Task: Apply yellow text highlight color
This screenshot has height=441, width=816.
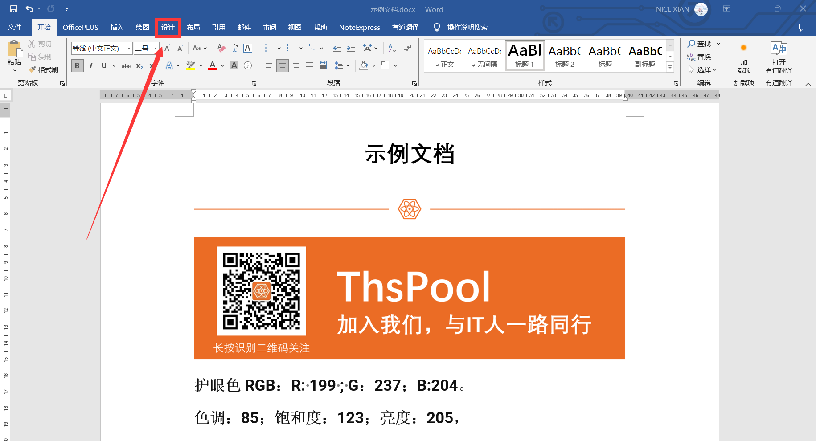Action: (190, 65)
